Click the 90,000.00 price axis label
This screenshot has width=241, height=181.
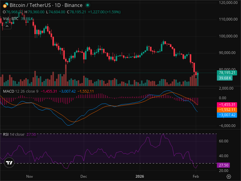click(x=227, y=53)
